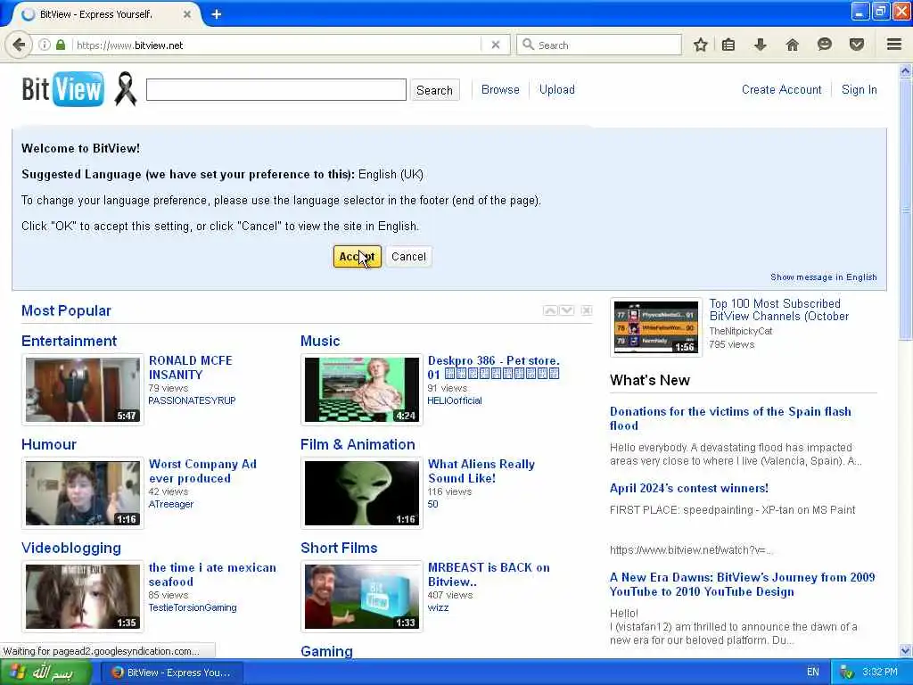Open the Music category heading
913x685 pixels.
pos(320,341)
